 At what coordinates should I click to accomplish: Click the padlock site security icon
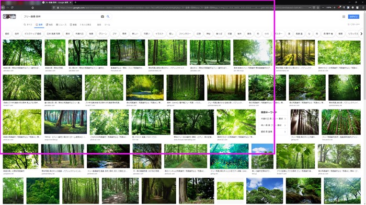(58, 7)
